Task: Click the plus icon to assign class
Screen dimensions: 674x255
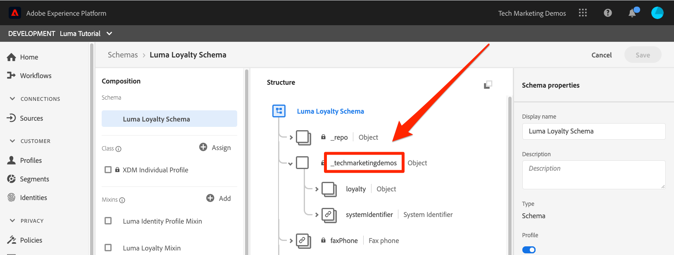Action: 203,147
